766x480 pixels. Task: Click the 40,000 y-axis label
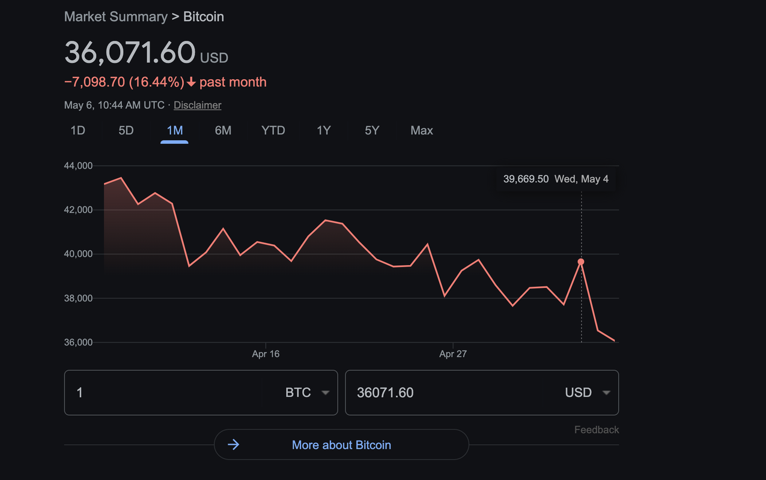pyautogui.click(x=78, y=254)
